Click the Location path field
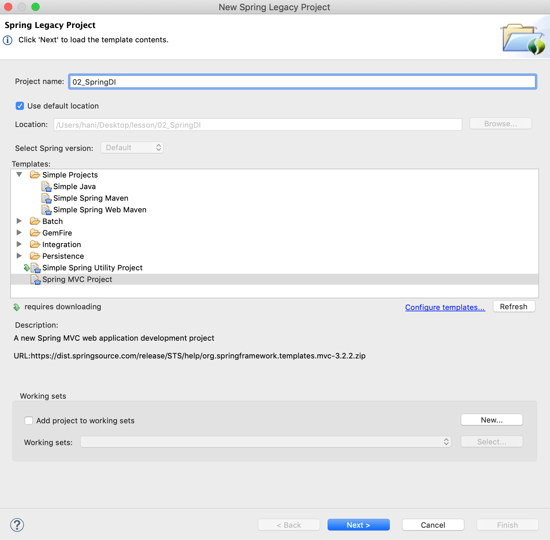 [x=258, y=125]
